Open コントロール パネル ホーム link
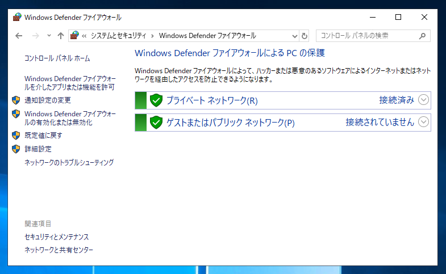 click(57, 58)
